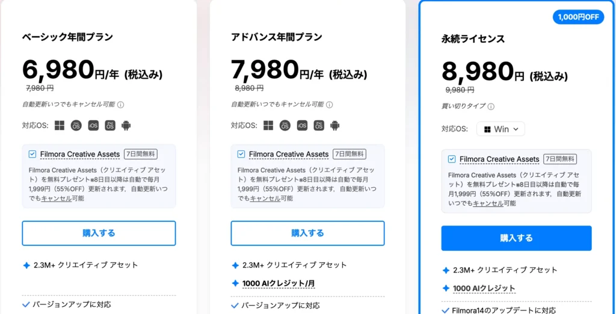Click 購入する for the Basic annual plan
The height and width of the screenshot is (314, 616).
click(99, 233)
